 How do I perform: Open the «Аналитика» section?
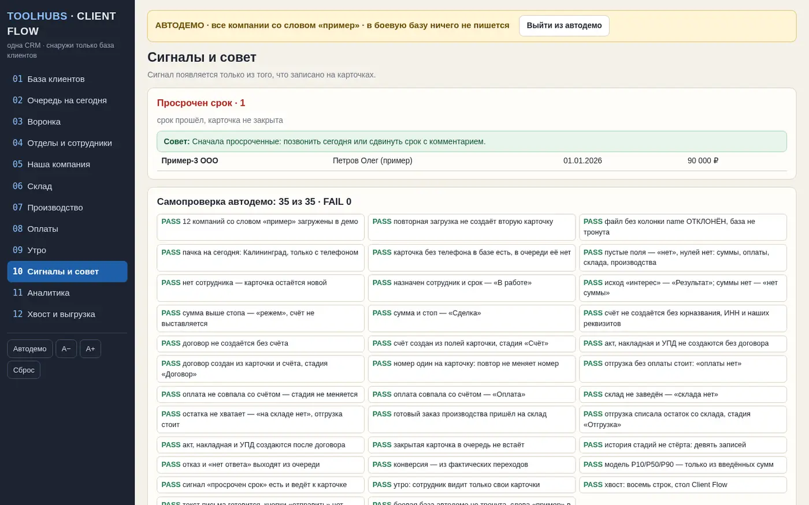point(67,293)
